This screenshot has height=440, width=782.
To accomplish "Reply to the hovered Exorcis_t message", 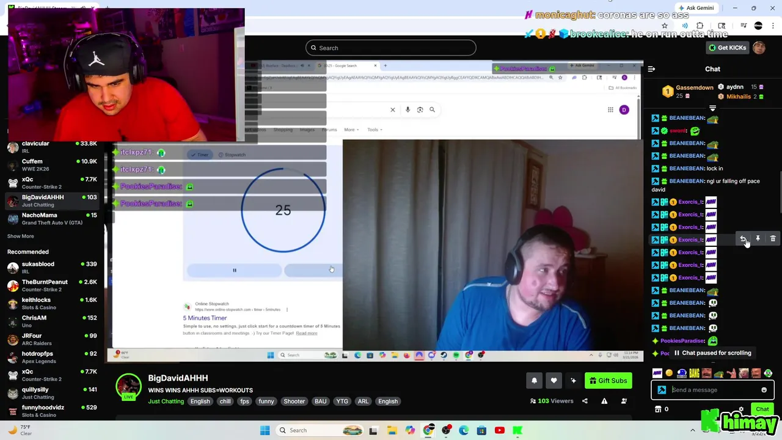I will (x=743, y=239).
